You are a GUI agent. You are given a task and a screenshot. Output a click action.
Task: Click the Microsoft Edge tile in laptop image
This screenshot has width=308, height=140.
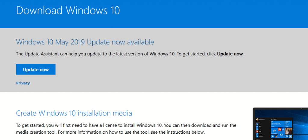click(x=274, y=131)
